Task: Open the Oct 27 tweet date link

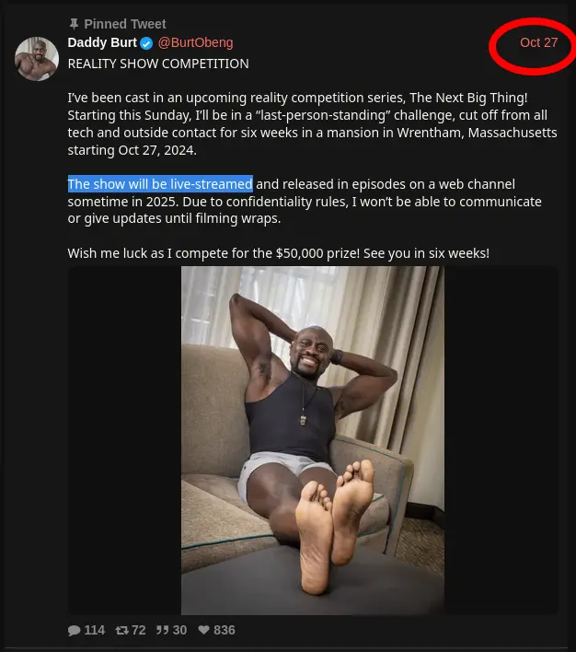Action: point(538,42)
